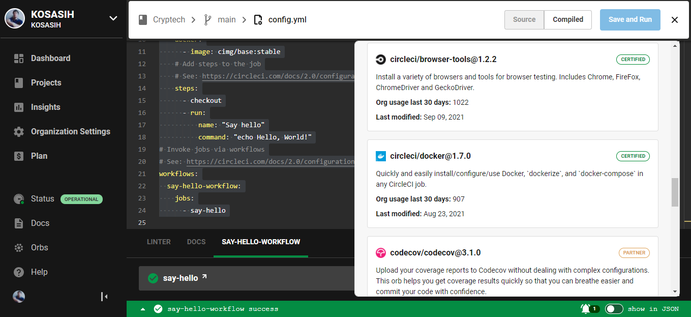Toggle show in JSON switch

[x=614, y=309]
